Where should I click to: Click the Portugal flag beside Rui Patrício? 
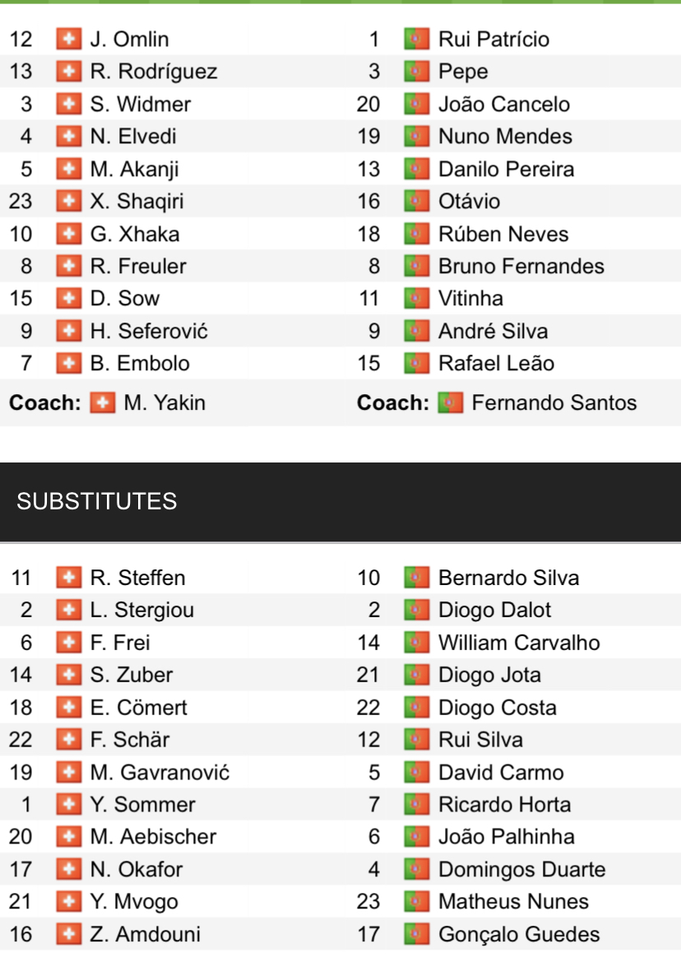417,39
